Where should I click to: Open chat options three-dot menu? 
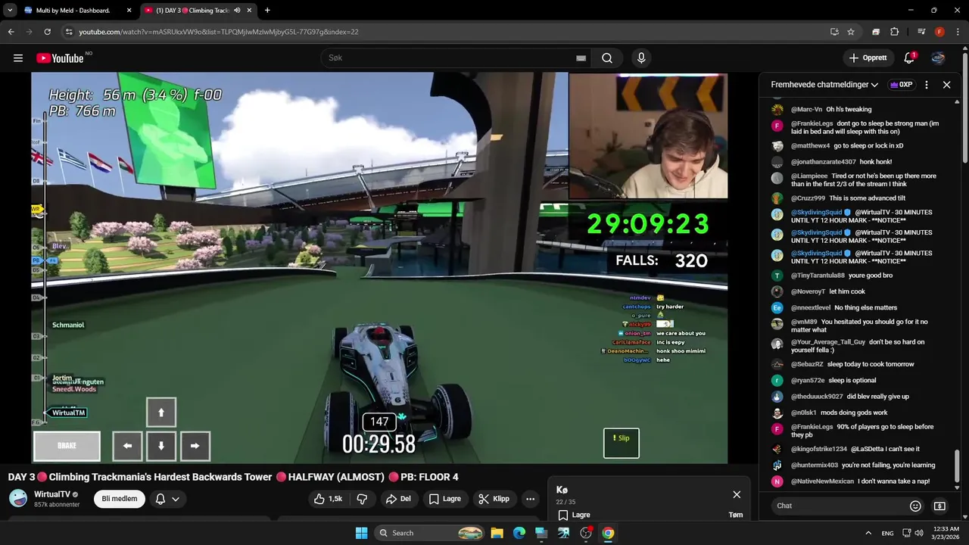click(x=927, y=85)
